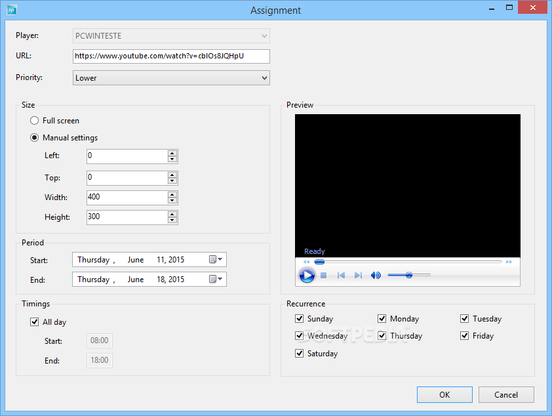This screenshot has height=416, width=552.
Task: Minimize the Assignment window
Action: coord(492,8)
